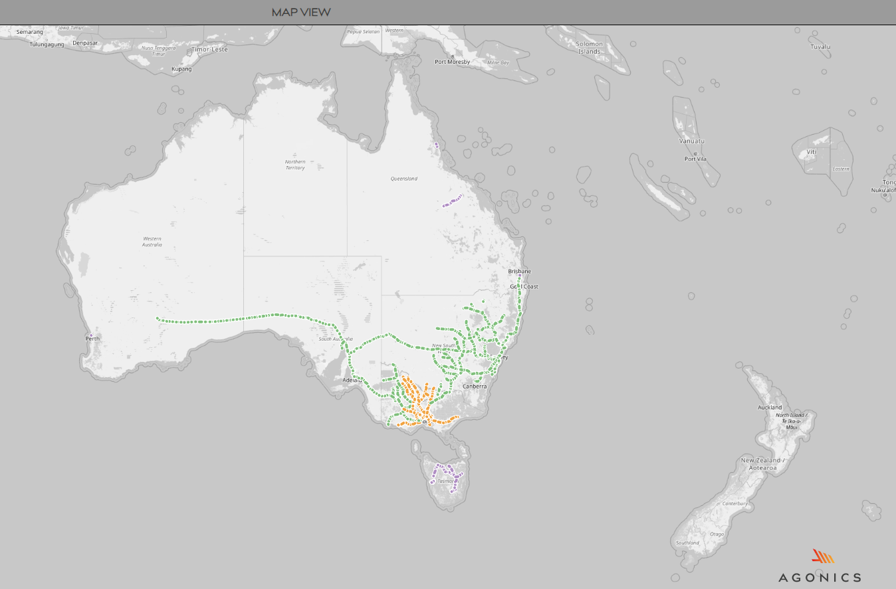
Task: Click the New Zealand / Aotearoa label
Action: coord(762,464)
